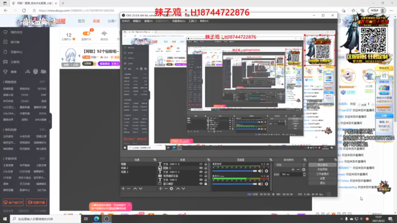Go back in the browser
This screenshot has height=223, width=397.
(5, 10)
